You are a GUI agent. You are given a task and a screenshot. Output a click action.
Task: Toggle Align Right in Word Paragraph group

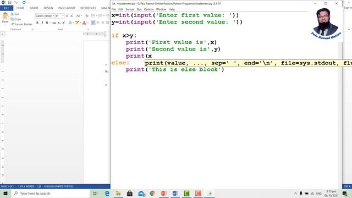pos(103,23)
